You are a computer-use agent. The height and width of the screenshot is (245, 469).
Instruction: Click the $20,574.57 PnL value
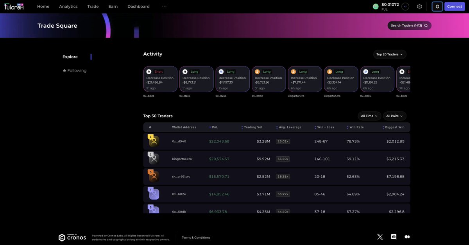[219, 159]
